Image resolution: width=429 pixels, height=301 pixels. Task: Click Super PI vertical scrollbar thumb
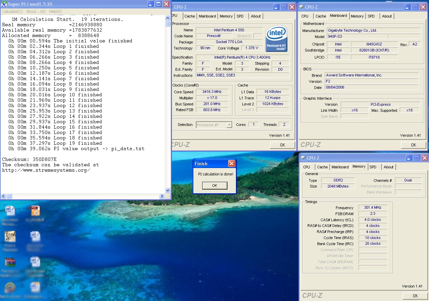(168, 24)
